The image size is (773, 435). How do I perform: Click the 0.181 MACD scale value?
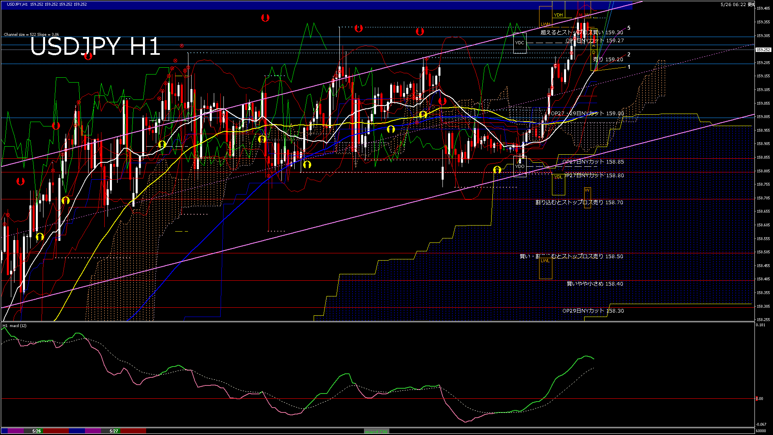click(x=761, y=325)
